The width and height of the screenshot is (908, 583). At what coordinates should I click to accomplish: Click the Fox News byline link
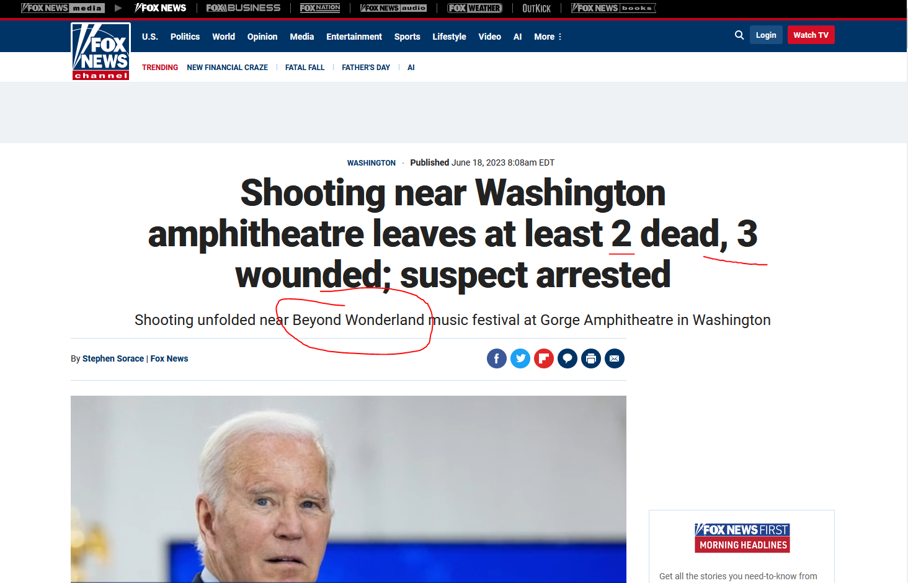point(169,358)
